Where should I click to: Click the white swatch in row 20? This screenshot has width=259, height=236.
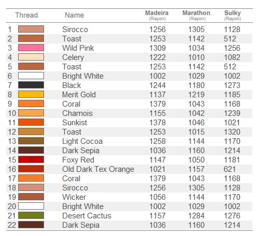(31, 206)
